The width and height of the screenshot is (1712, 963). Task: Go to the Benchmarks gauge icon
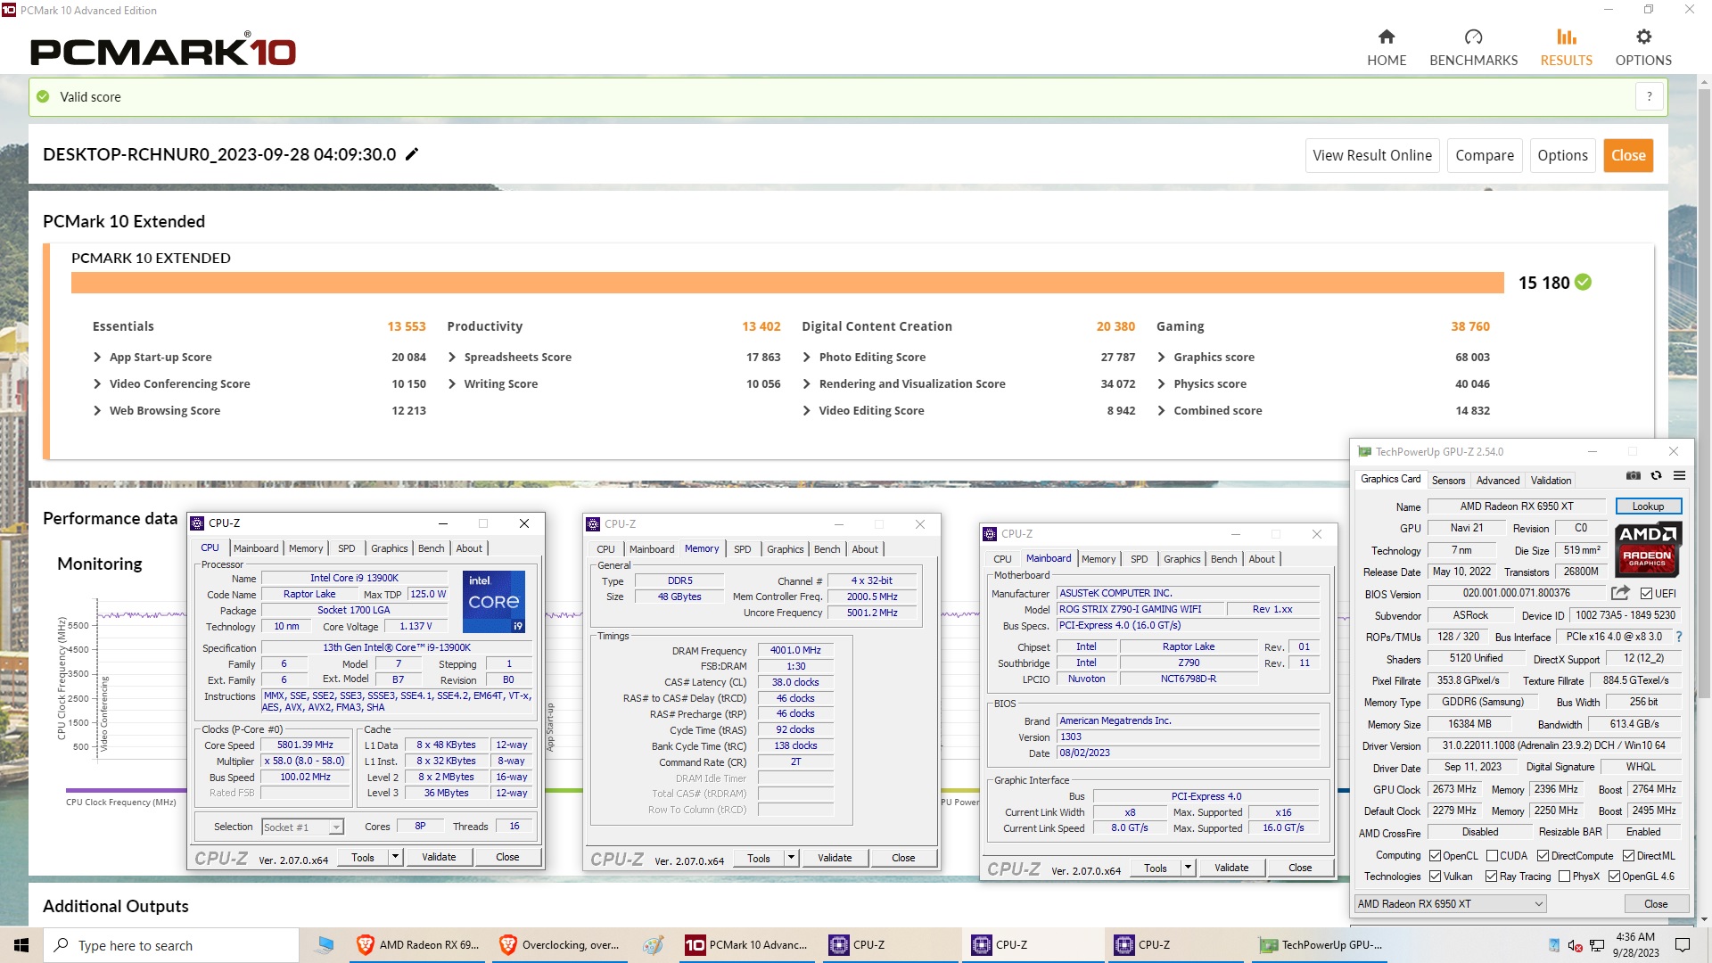[1473, 37]
